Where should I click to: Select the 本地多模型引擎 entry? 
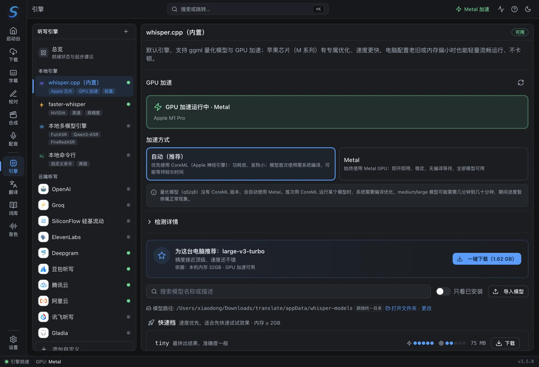[85, 134]
